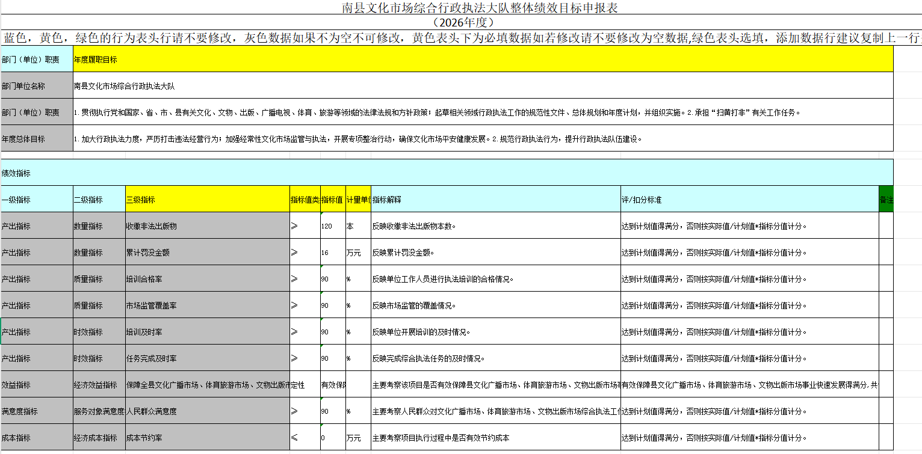Select the 年度总体目标 label cell
Image resolution: width=922 pixels, height=454 pixels.
(36, 139)
